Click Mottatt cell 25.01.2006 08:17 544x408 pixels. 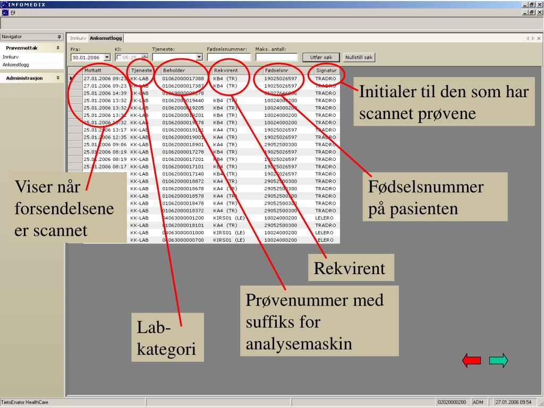tap(105, 166)
